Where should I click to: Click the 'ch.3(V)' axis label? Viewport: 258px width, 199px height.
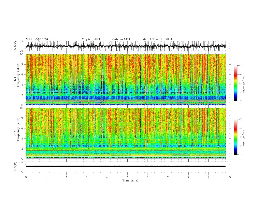point(16,167)
